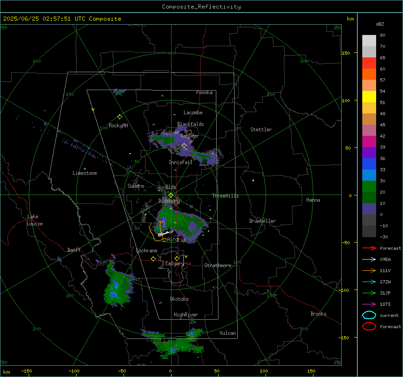Click the yellow diamond marker below Cochrane
Image resolution: width=403 pixels, height=377 pixels.
coord(154,259)
